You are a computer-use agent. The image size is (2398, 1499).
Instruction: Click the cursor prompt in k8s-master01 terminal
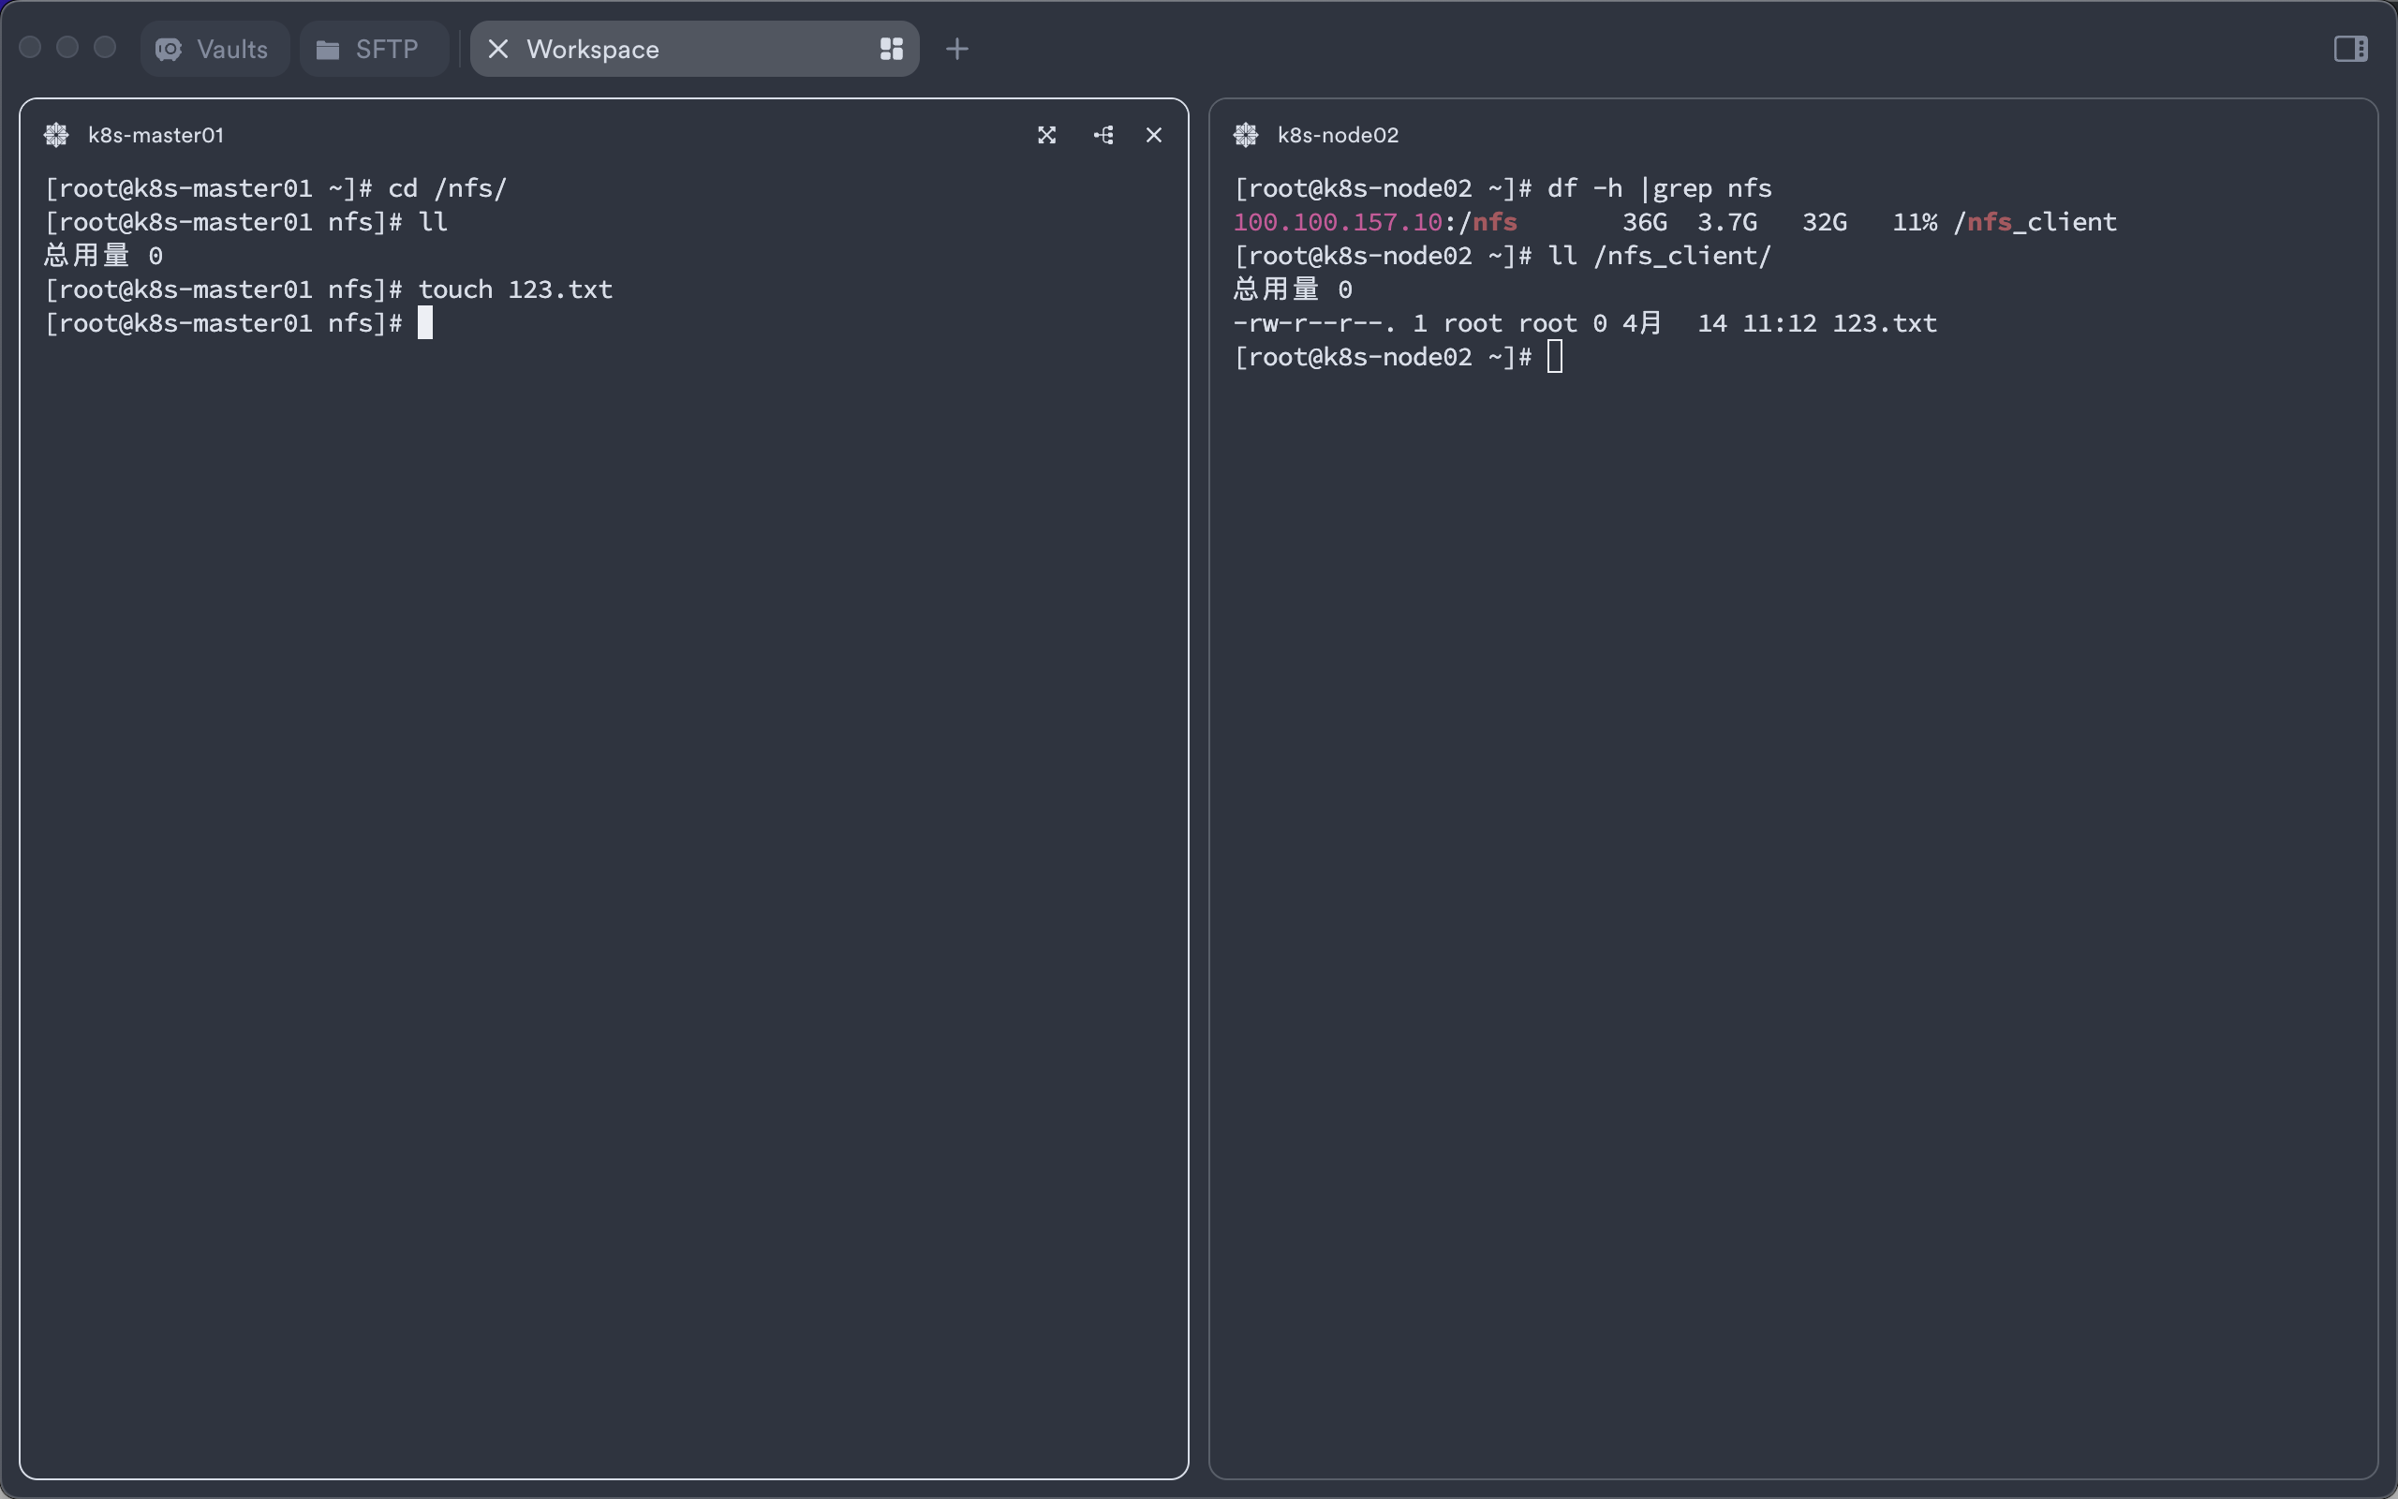425,323
